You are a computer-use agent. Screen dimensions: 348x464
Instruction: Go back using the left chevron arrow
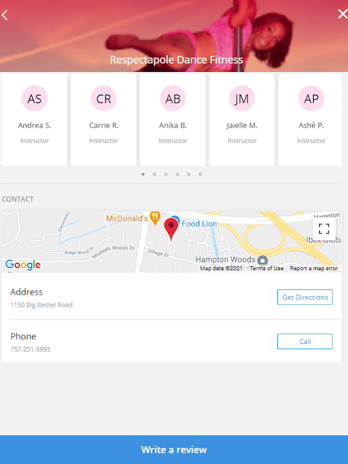5,15
